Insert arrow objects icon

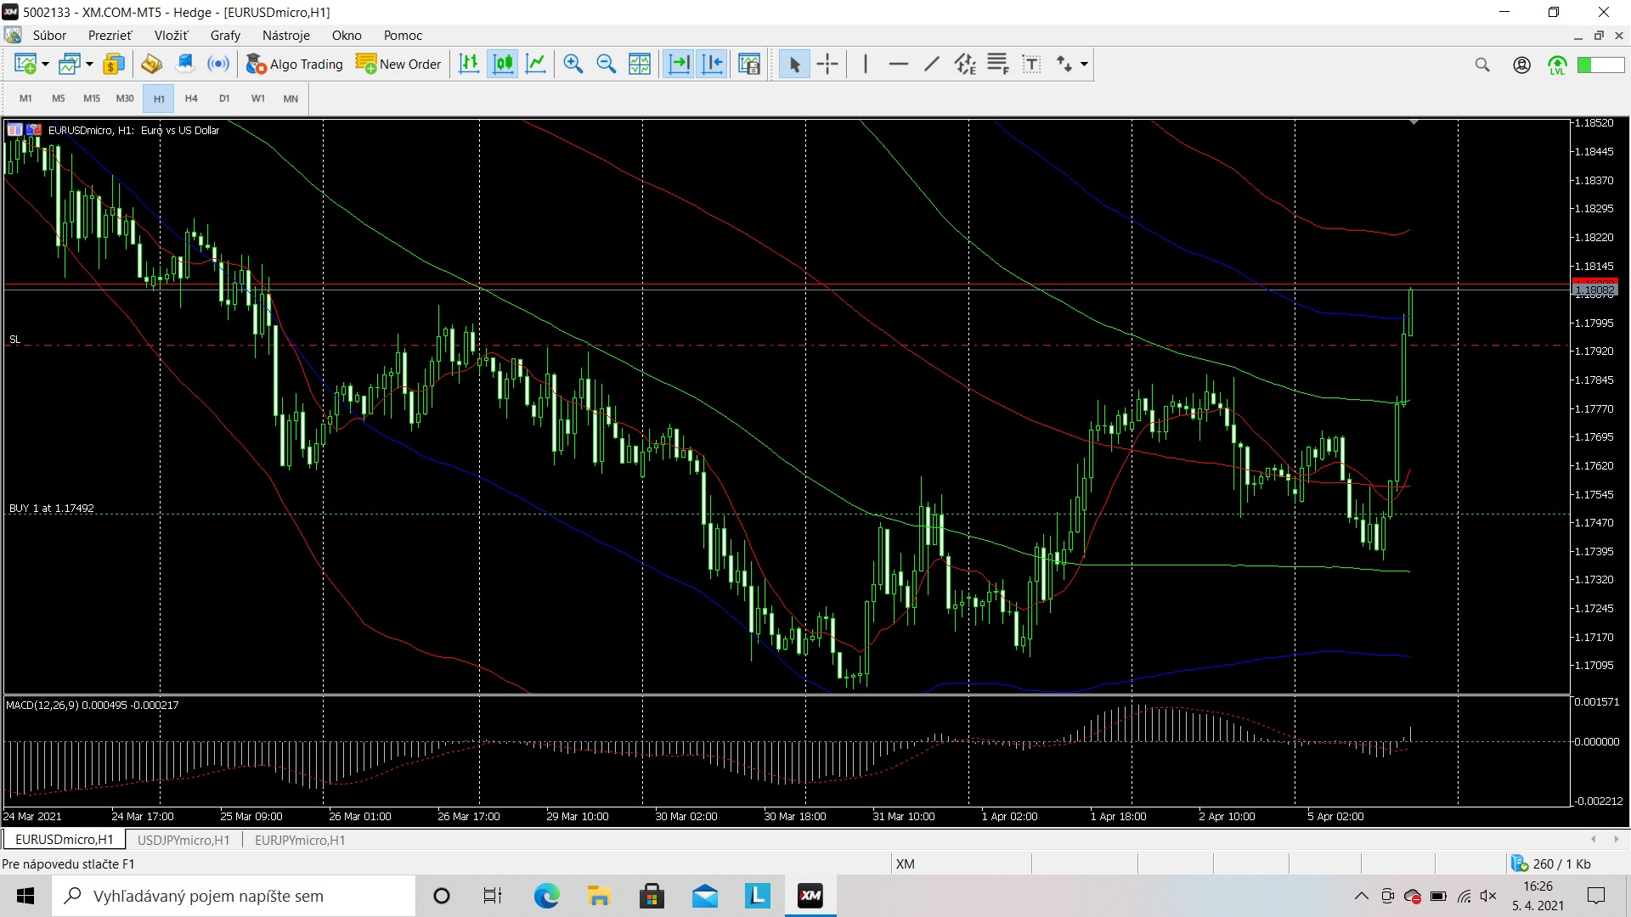[x=1064, y=64]
